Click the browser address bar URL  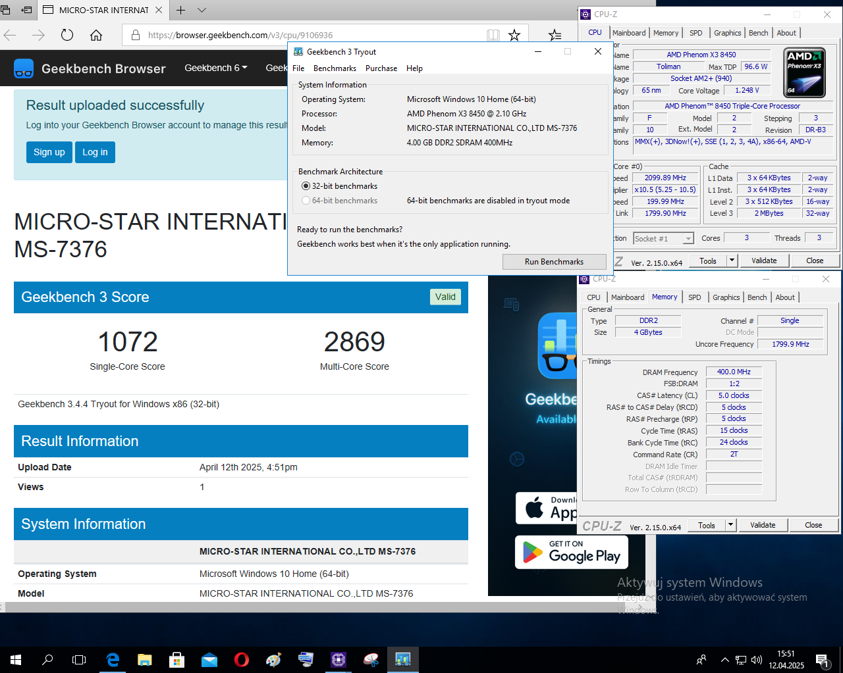point(240,35)
